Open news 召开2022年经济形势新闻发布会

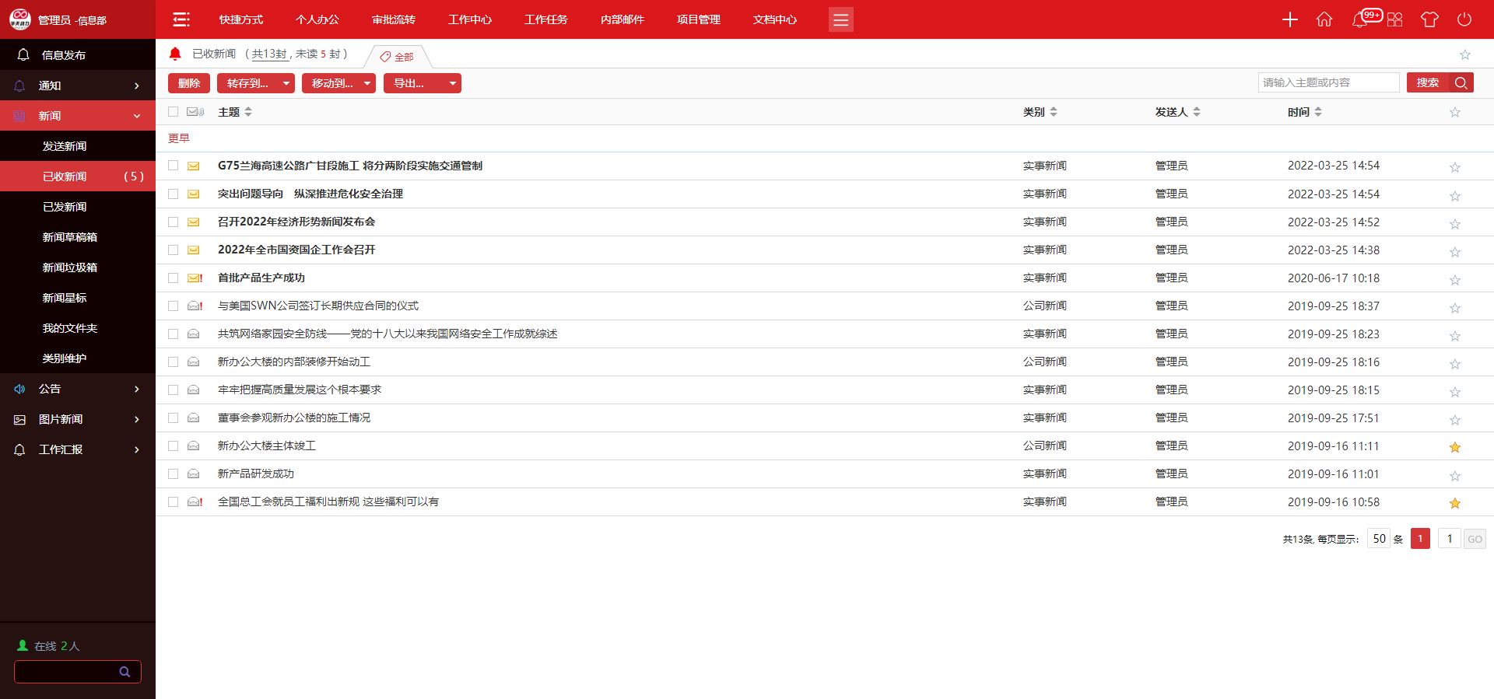pos(296,222)
